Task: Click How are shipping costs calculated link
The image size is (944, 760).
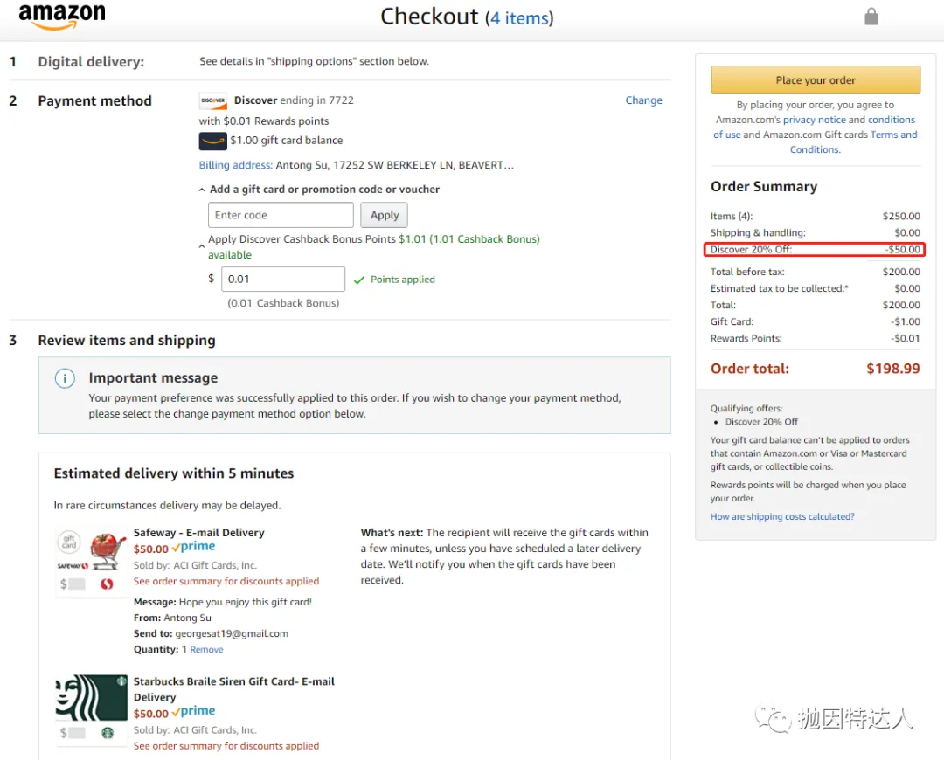Action: (x=782, y=517)
